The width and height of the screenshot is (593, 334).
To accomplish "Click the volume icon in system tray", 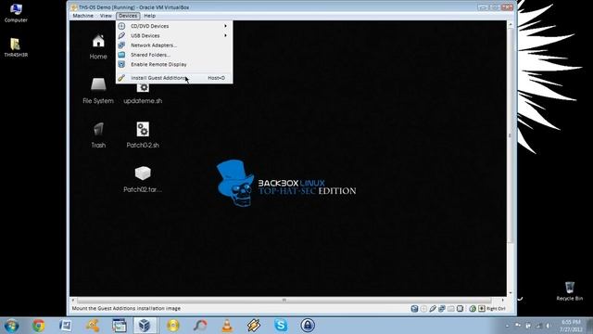I will tap(548, 326).
